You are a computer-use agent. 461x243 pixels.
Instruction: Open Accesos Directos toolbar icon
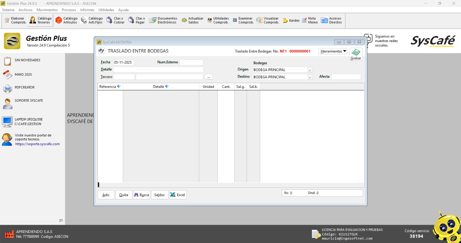coord(332,20)
